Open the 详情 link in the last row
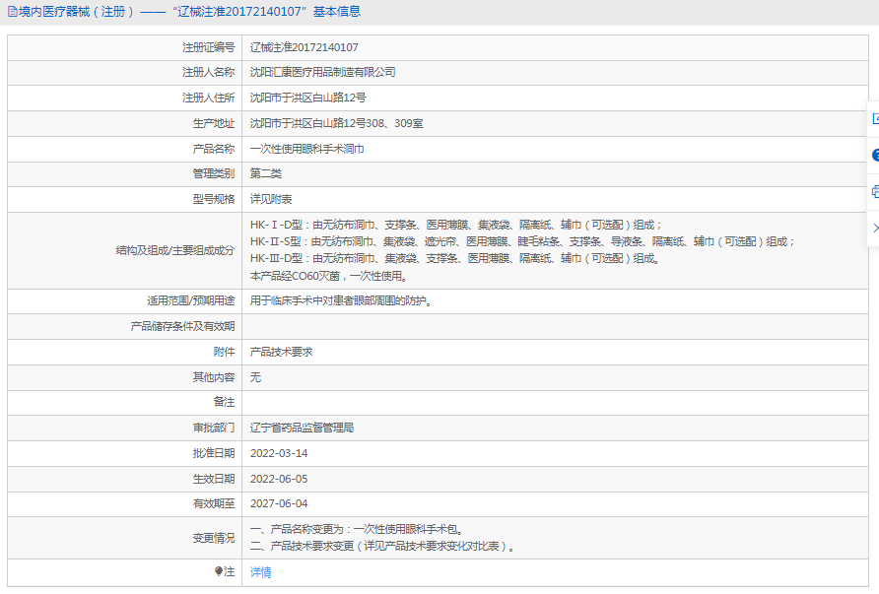Viewport: 879px width, 594px height. coord(260,572)
